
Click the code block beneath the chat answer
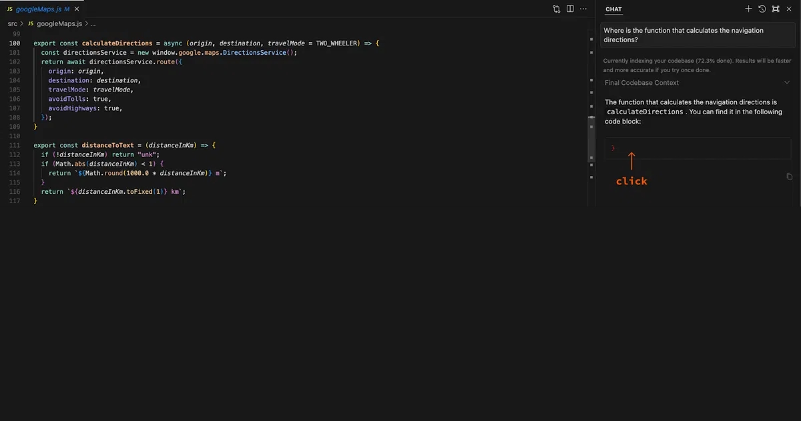point(698,148)
